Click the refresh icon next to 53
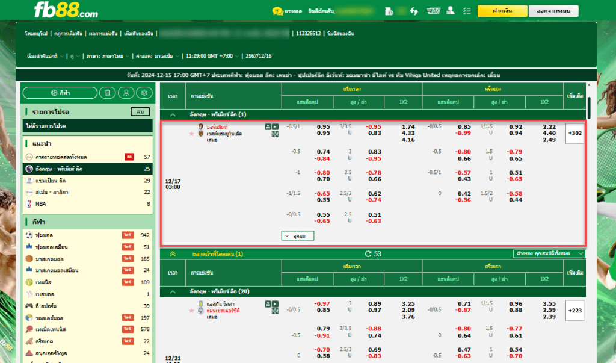The image size is (616, 363). tap(368, 254)
